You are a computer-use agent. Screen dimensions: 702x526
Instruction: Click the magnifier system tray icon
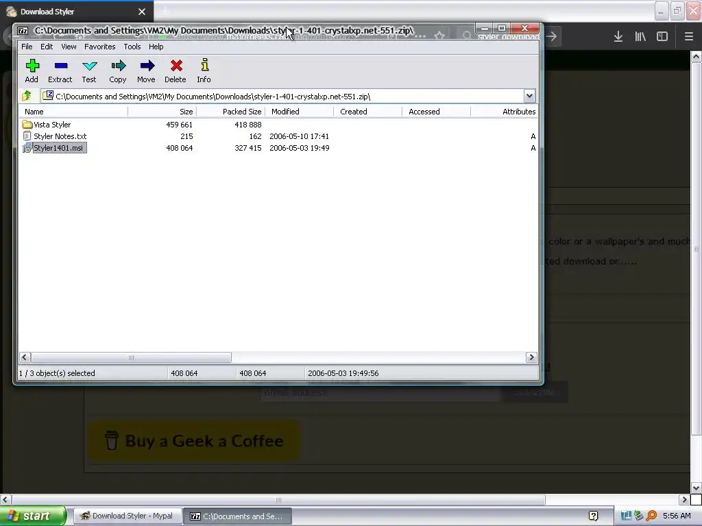[651, 516]
